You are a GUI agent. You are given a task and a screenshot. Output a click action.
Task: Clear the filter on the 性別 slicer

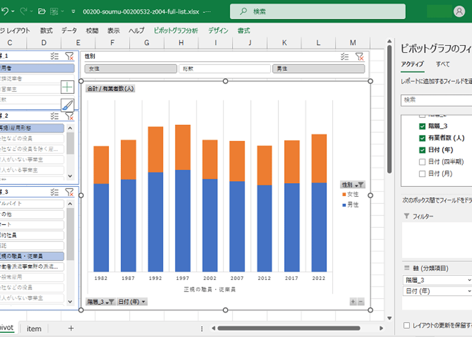tap(360, 56)
